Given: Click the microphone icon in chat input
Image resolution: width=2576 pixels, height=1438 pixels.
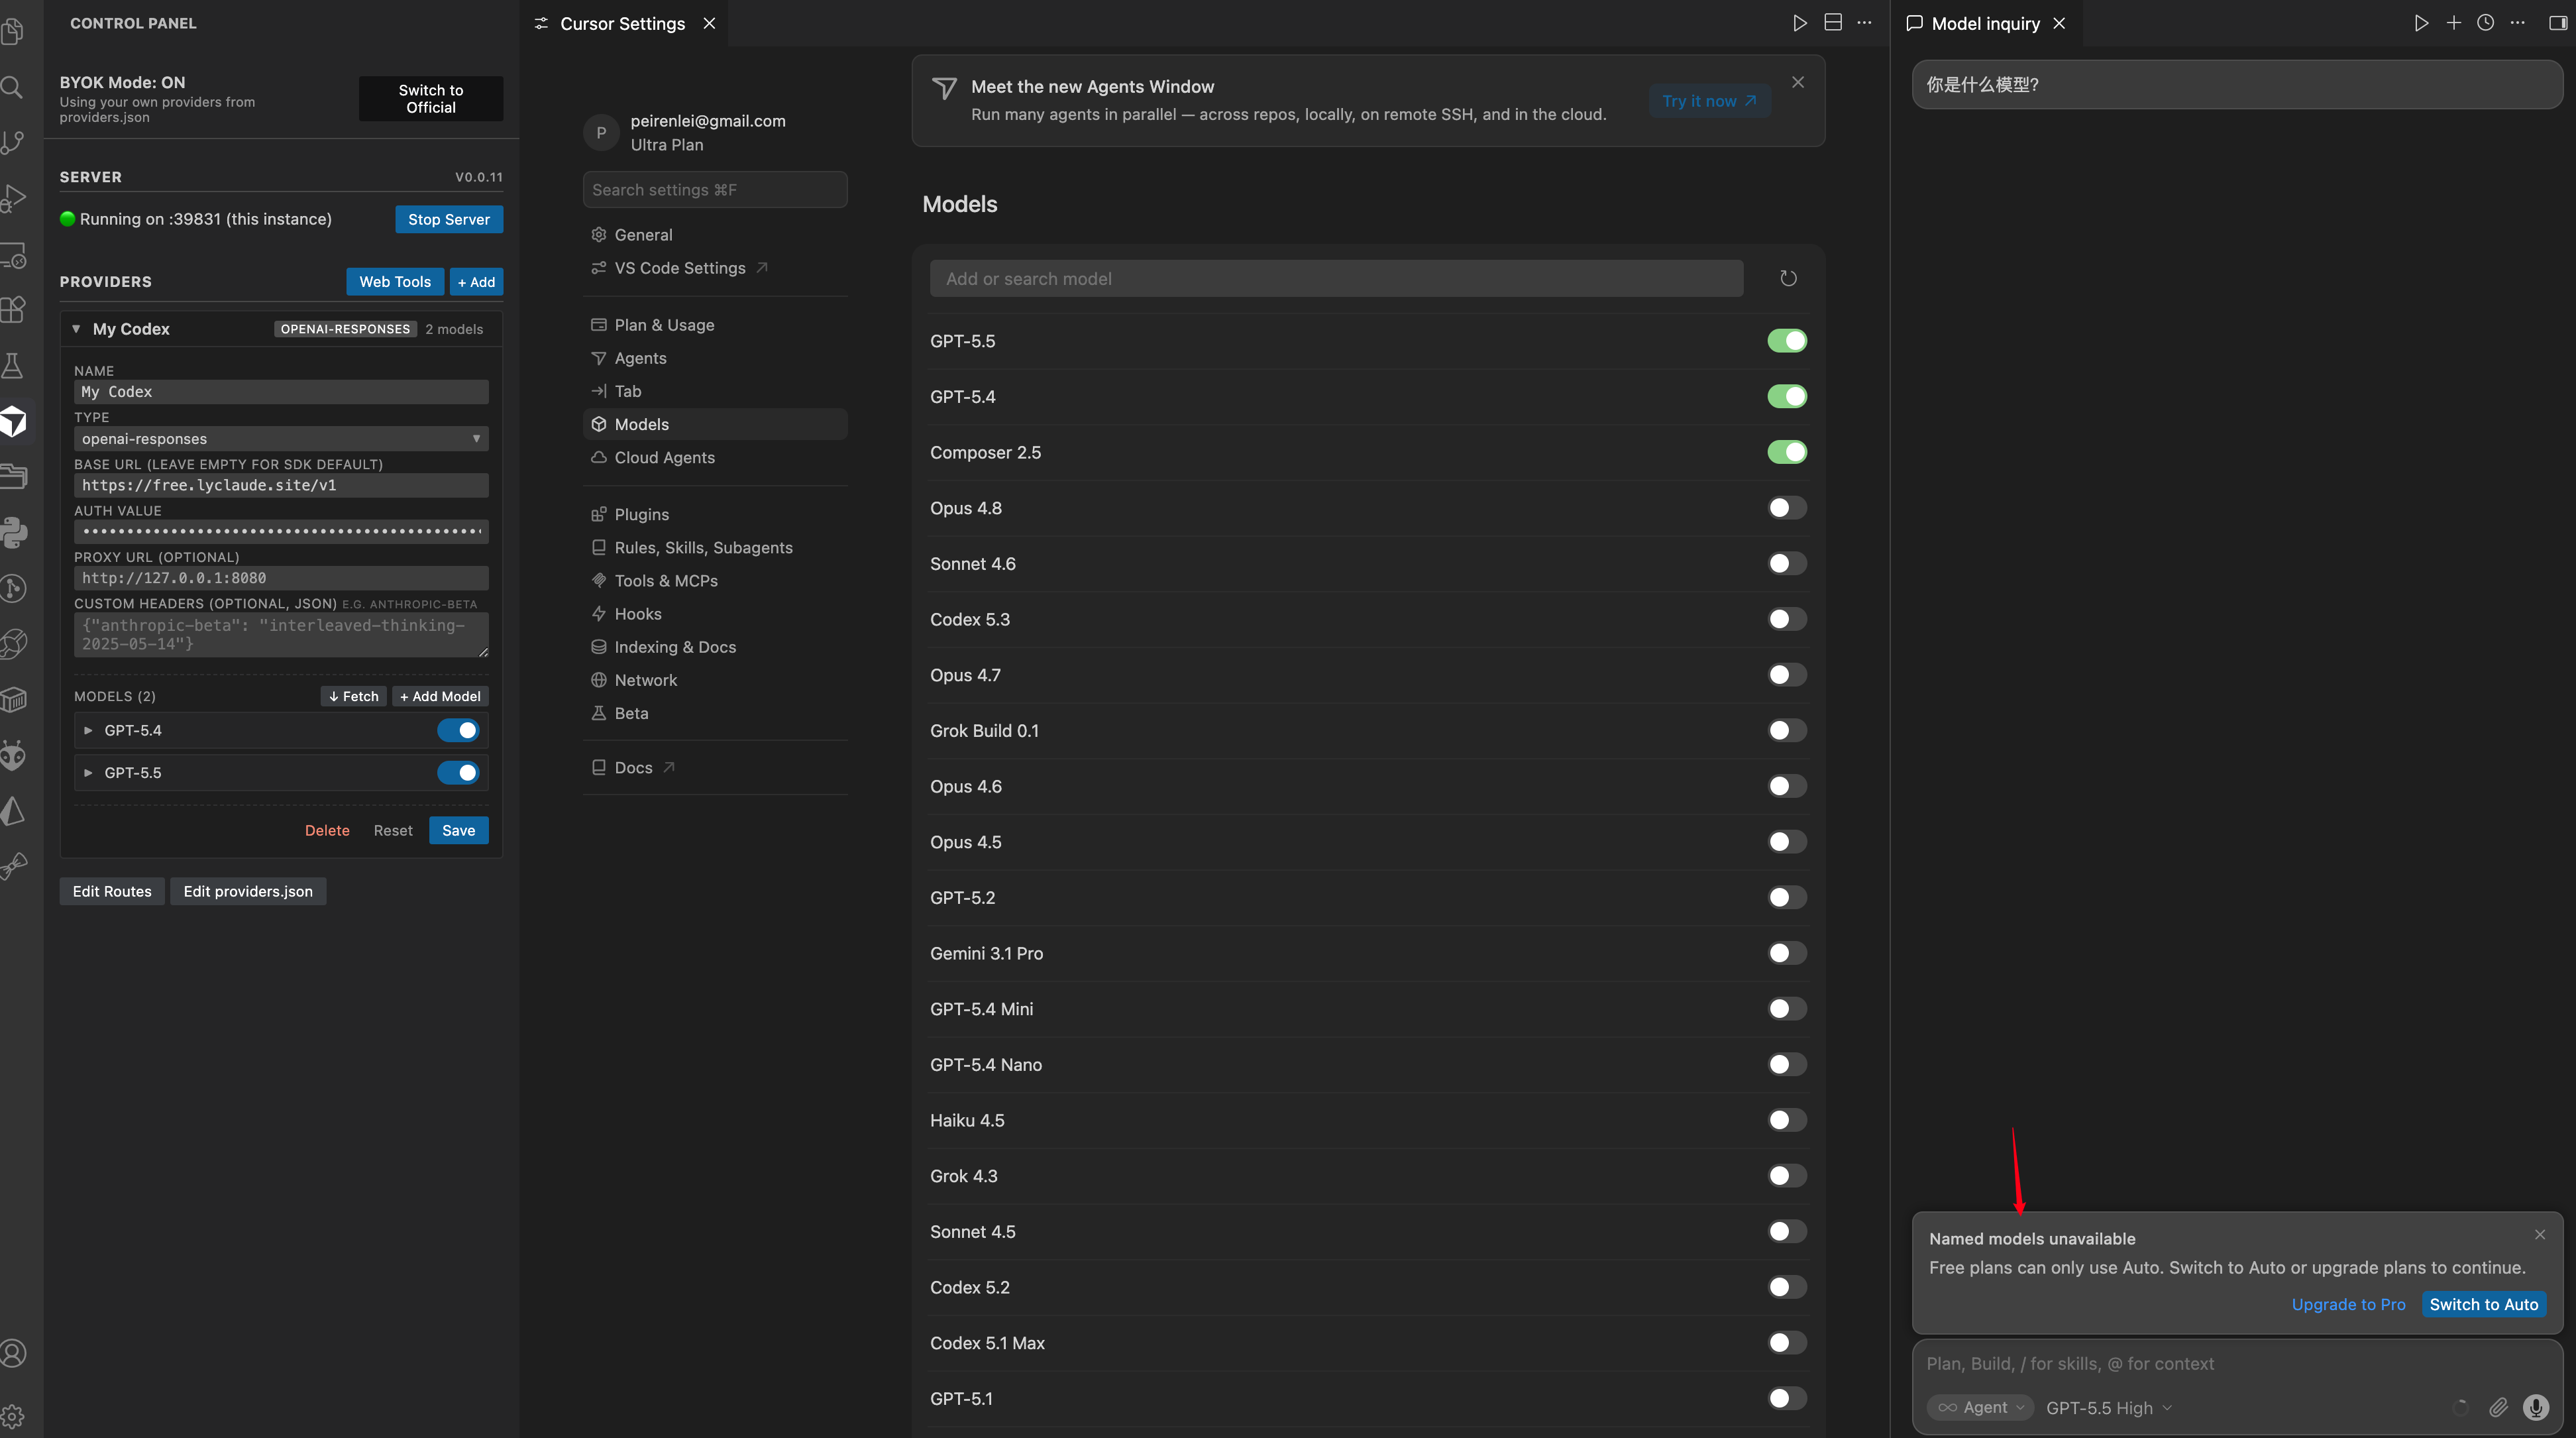Looking at the screenshot, I should [2535, 1407].
